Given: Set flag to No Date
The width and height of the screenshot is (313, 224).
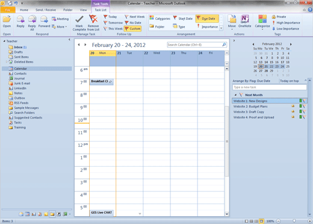Looking at the screenshot, I should (133, 23).
